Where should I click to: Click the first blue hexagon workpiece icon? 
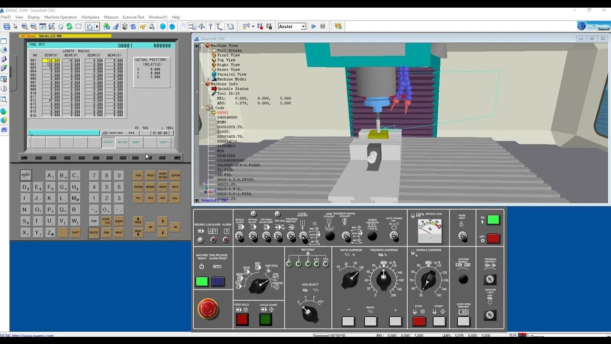pyautogui.click(x=163, y=27)
